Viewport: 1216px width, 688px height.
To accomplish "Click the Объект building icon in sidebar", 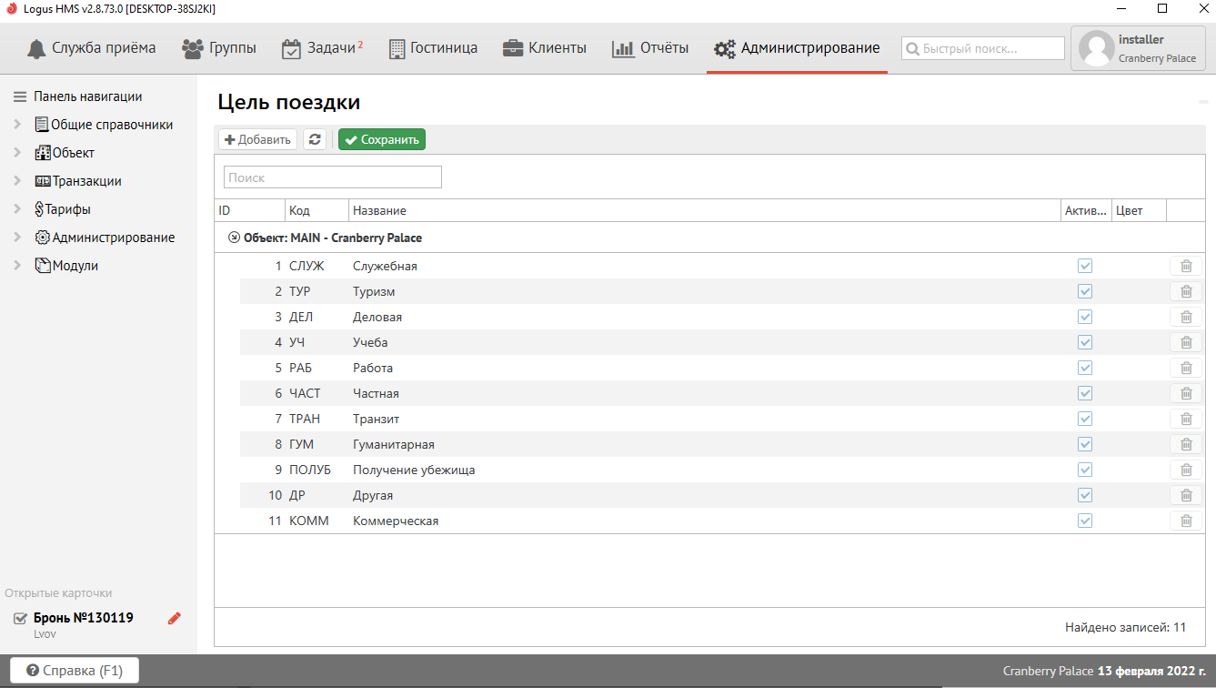I will click(43, 153).
